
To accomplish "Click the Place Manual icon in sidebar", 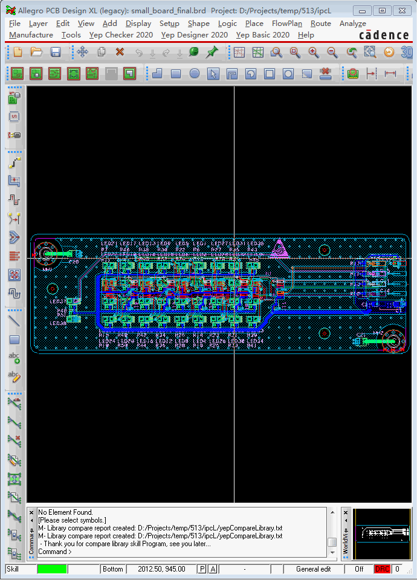I will point(15,98).
